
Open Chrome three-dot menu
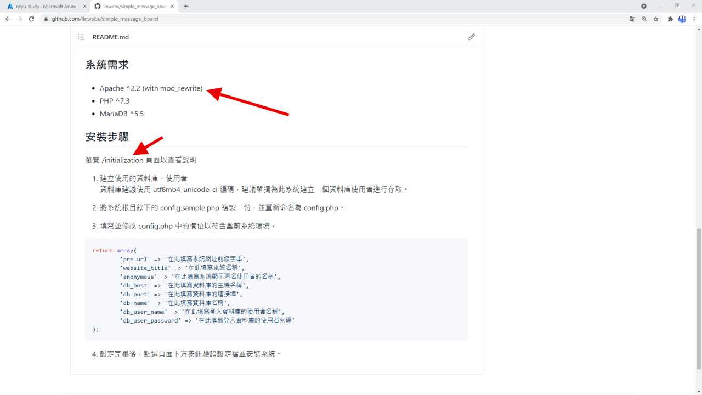coord(694,19)
